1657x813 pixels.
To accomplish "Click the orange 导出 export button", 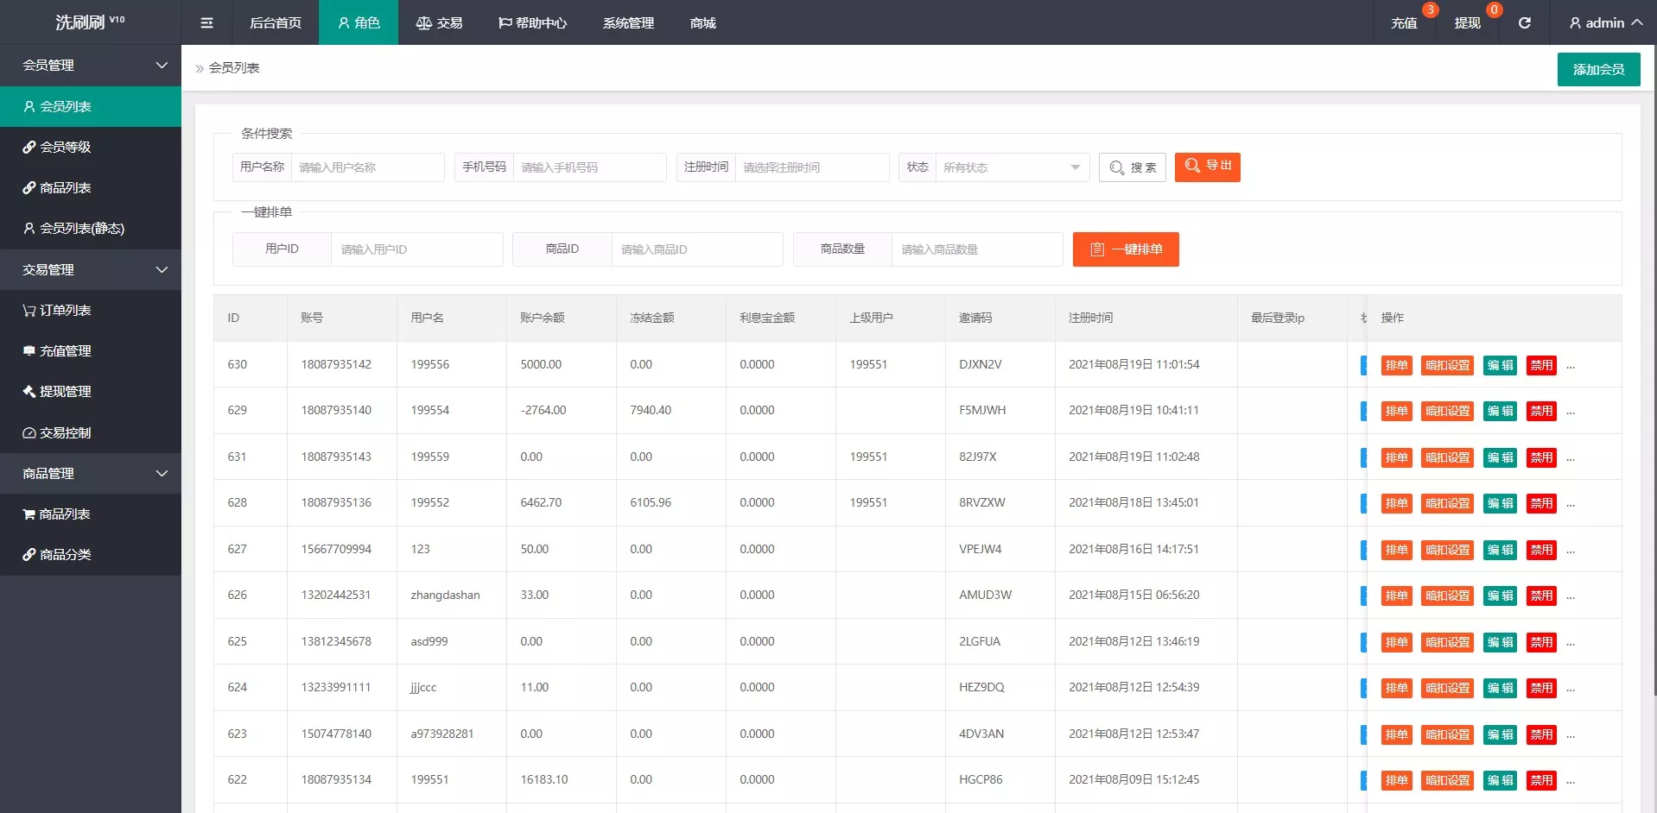I will [1207, 167].
